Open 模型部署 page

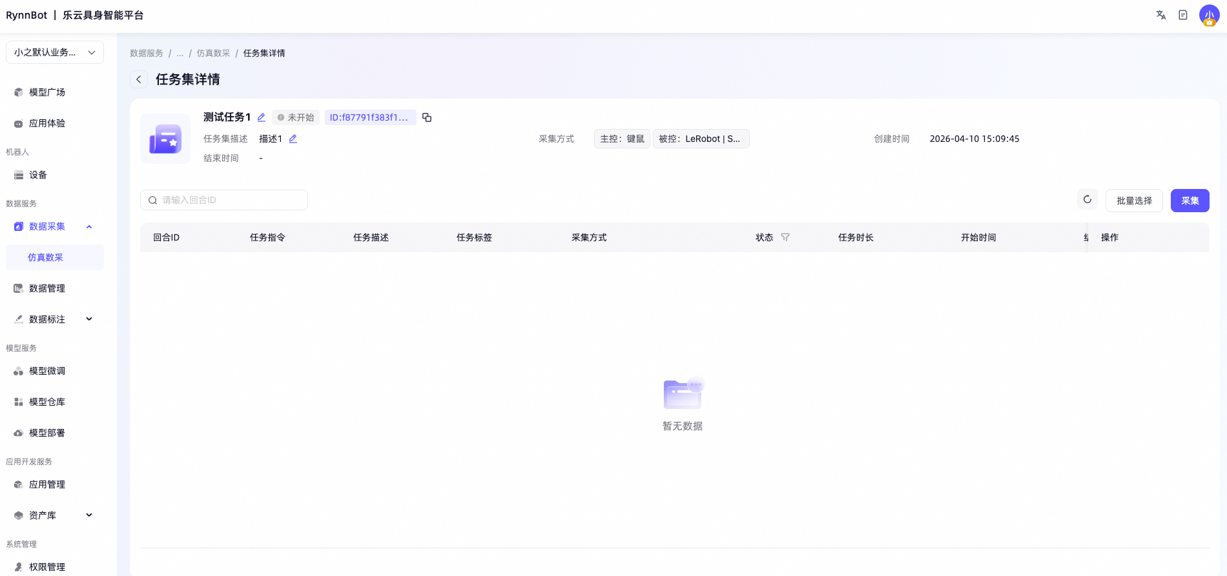coord(55,433)
